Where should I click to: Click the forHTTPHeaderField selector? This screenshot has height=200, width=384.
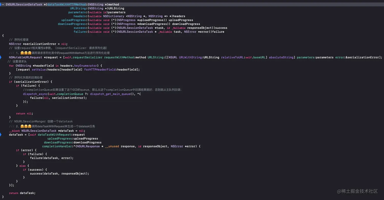pos(100,69)
